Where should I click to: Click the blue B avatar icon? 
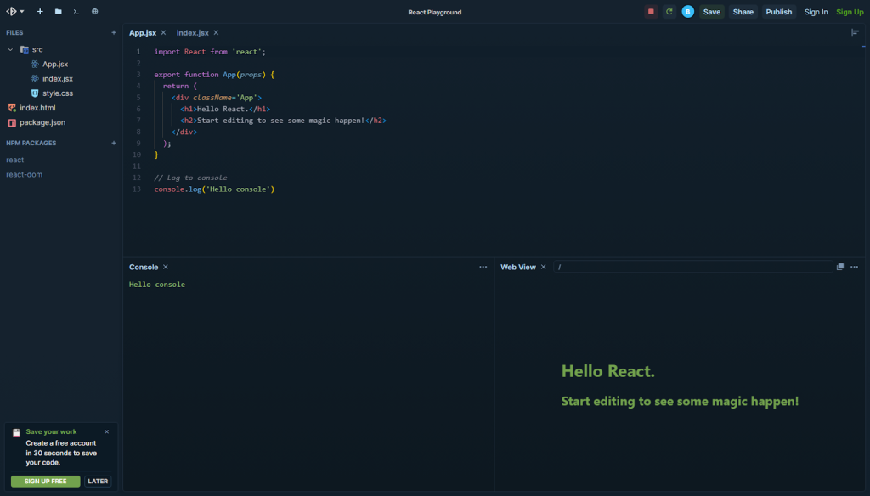[686, 11]
